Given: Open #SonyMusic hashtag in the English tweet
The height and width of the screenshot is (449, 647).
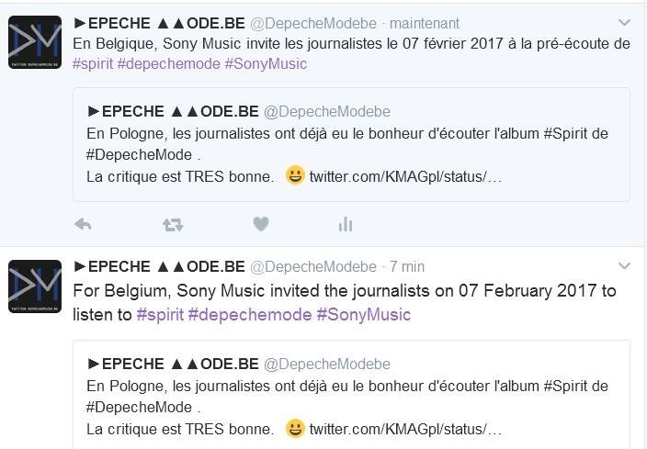Looking at the screenshot, I should click(x=364, y=315).
